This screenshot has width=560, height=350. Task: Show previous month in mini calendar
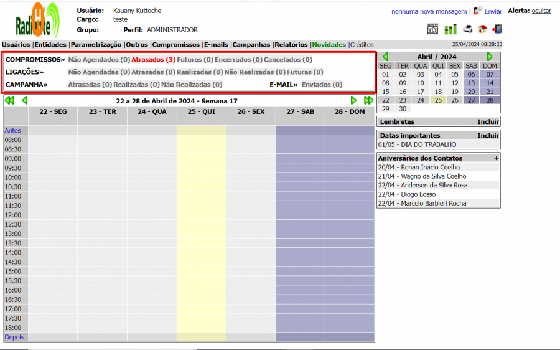pyautogui.click(x=386, y=57)
